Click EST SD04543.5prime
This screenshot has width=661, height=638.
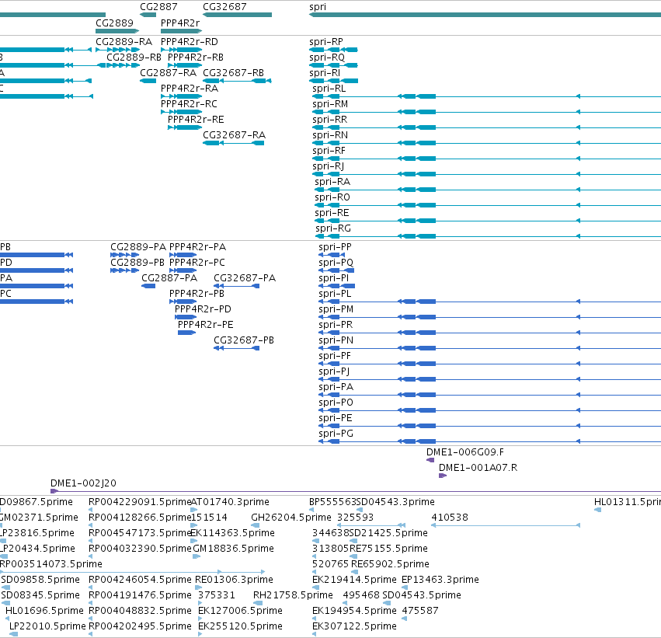(422, 596)
